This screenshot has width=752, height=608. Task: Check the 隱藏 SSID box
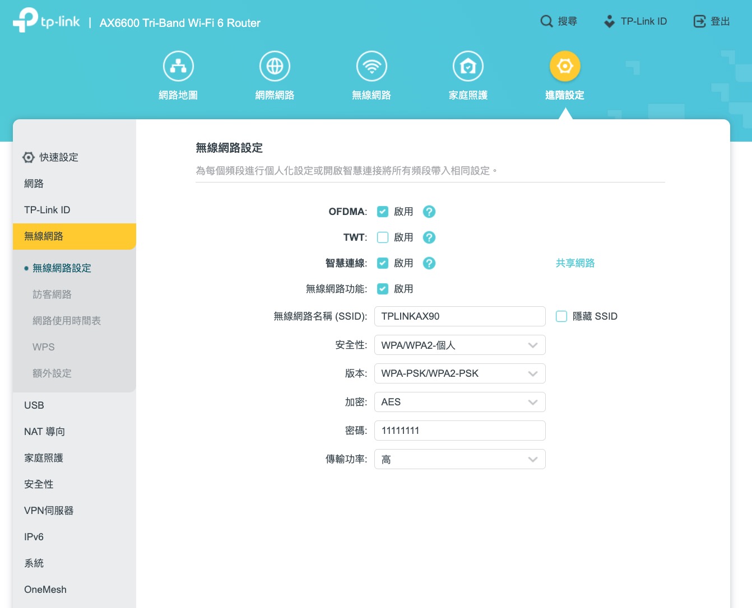click(x=561, y=316)
